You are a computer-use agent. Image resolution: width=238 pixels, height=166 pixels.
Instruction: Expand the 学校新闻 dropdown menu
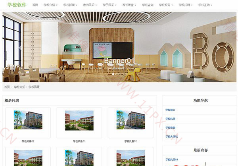click(x=70, y=5)
